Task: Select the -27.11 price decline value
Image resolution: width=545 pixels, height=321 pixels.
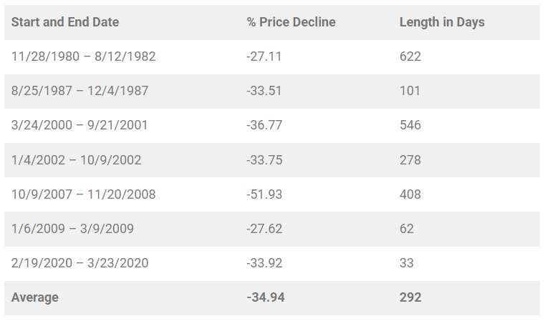Action: point(264,56)
